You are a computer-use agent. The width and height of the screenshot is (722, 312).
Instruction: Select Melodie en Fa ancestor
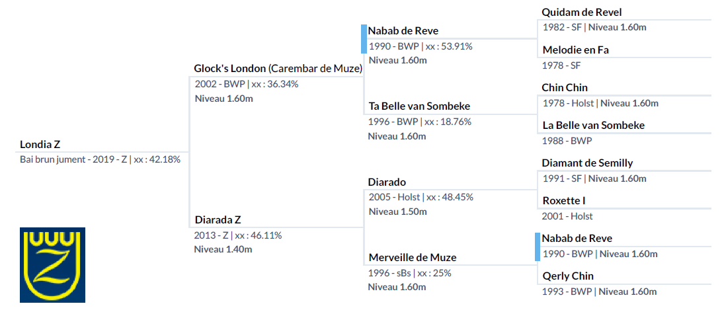tap(575, 50)
